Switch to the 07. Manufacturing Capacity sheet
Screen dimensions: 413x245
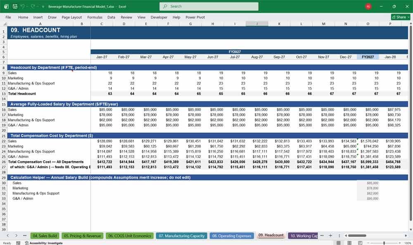181,236
